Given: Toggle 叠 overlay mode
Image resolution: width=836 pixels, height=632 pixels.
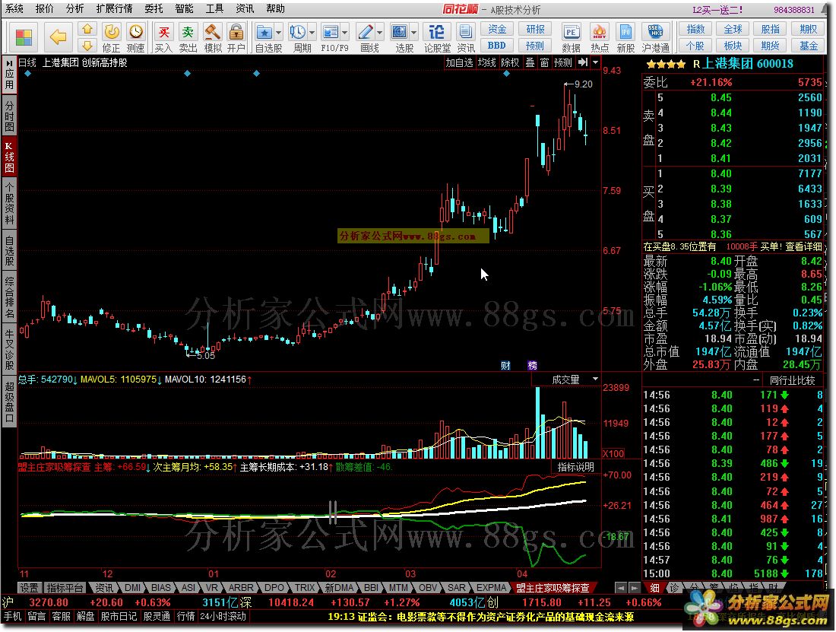Looking at the screenshot, I should (530, 62).
